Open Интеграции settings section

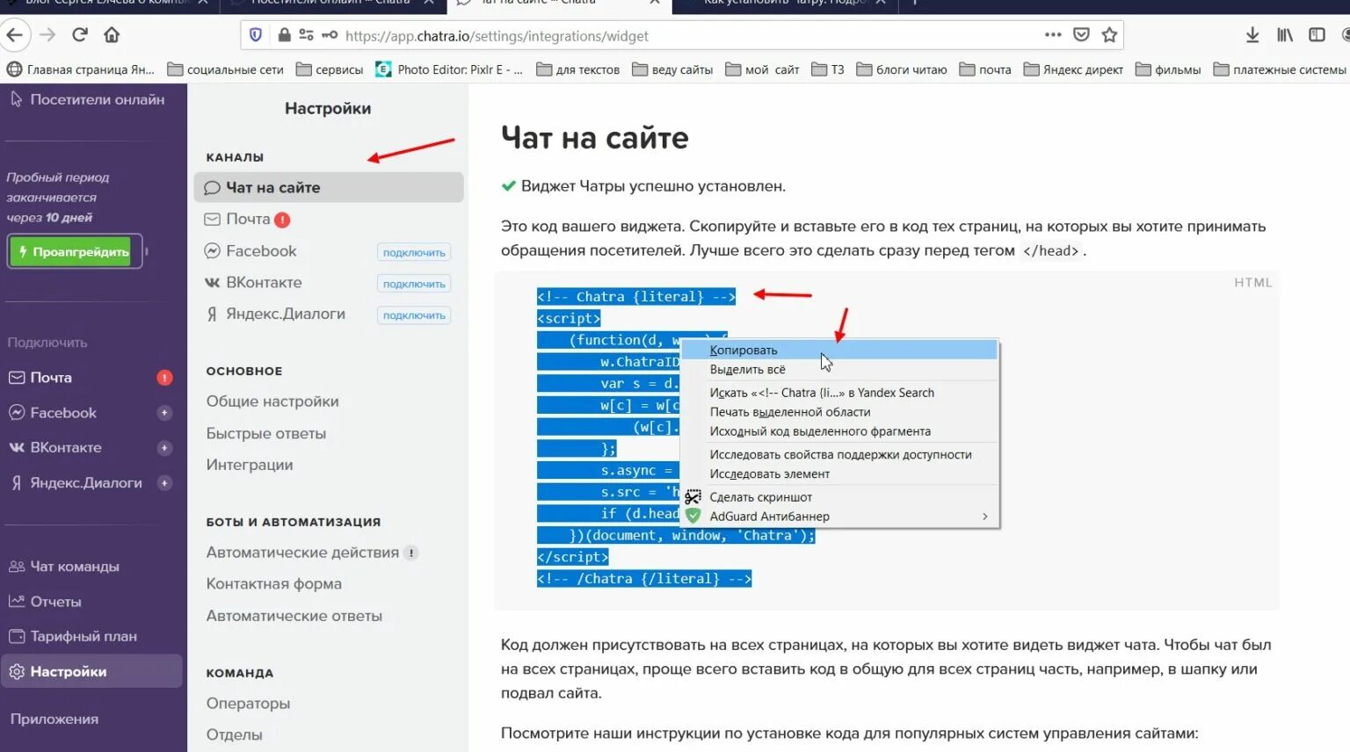250,465
